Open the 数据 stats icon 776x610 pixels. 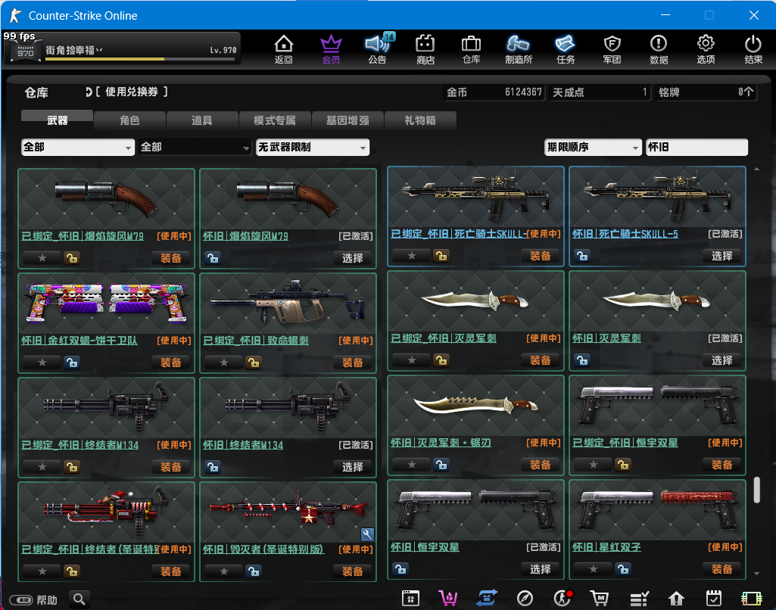point(659,49)
